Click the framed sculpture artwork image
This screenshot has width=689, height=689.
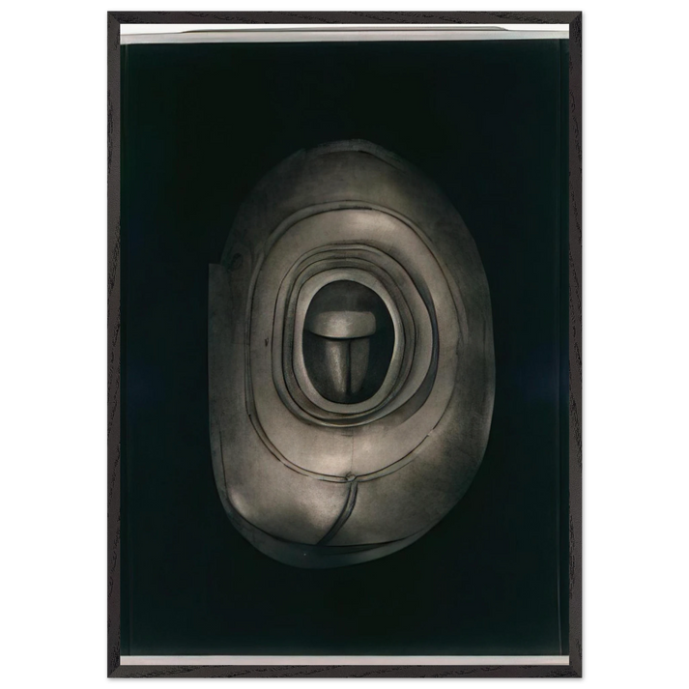pos(344,344)
